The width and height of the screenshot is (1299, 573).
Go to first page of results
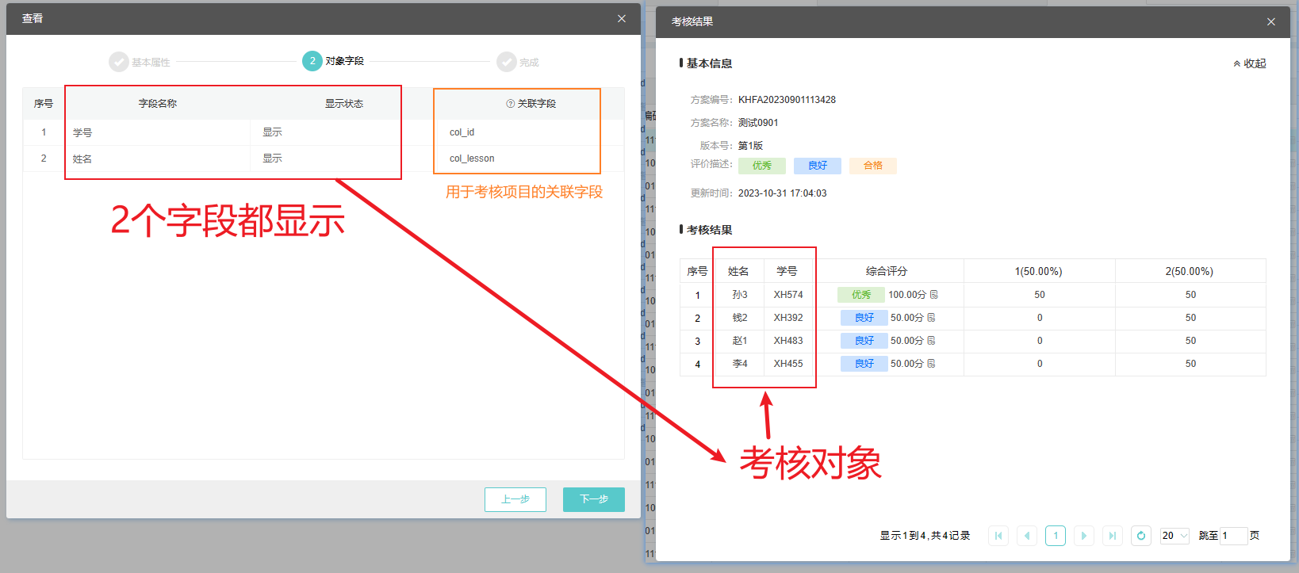(998, 536)
